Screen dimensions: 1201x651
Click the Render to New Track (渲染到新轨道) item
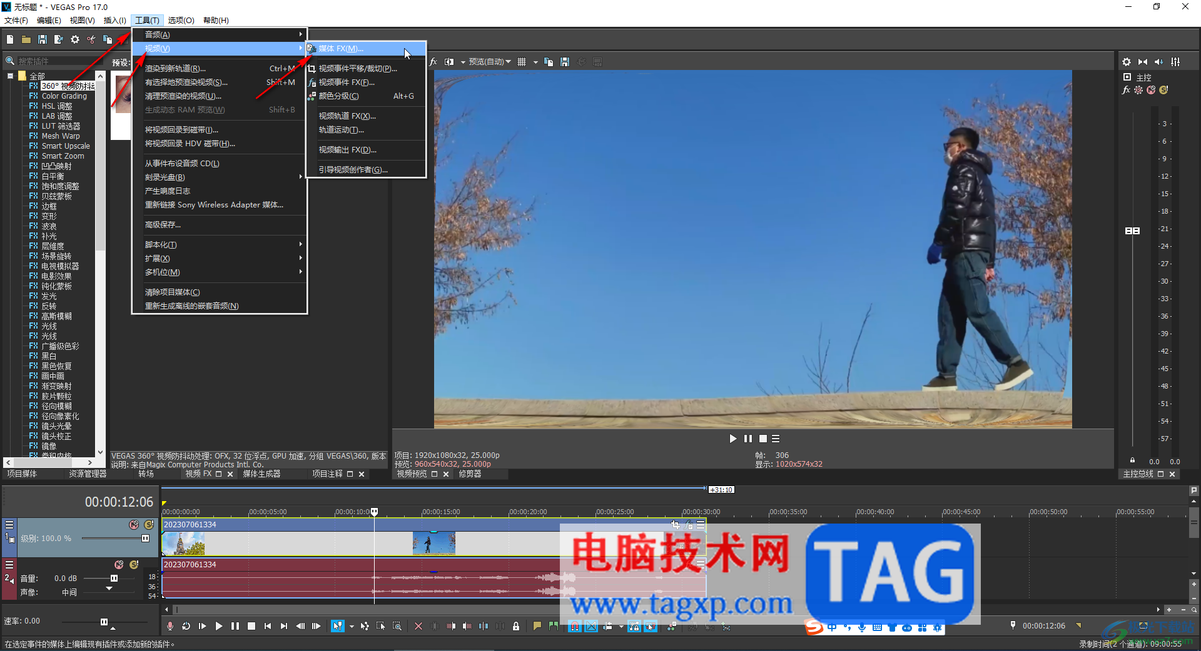tap(219, 68)
